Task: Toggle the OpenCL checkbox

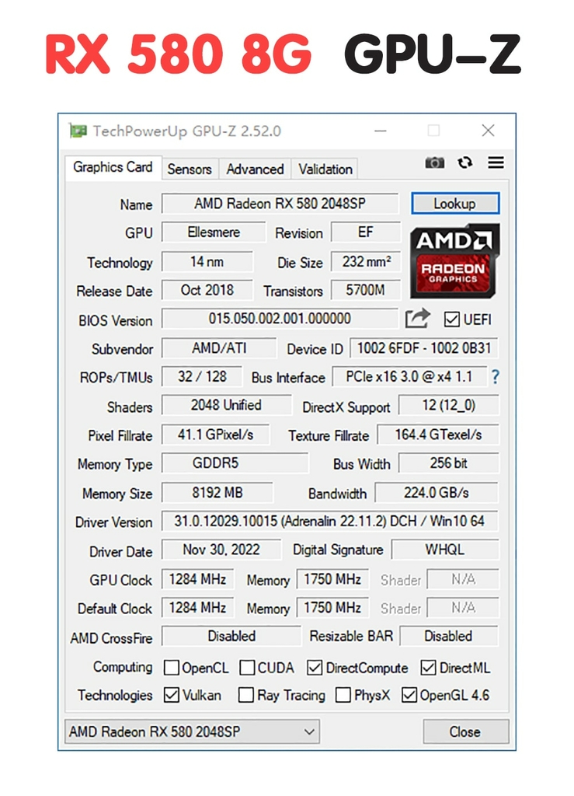Action: click(172, 668)
